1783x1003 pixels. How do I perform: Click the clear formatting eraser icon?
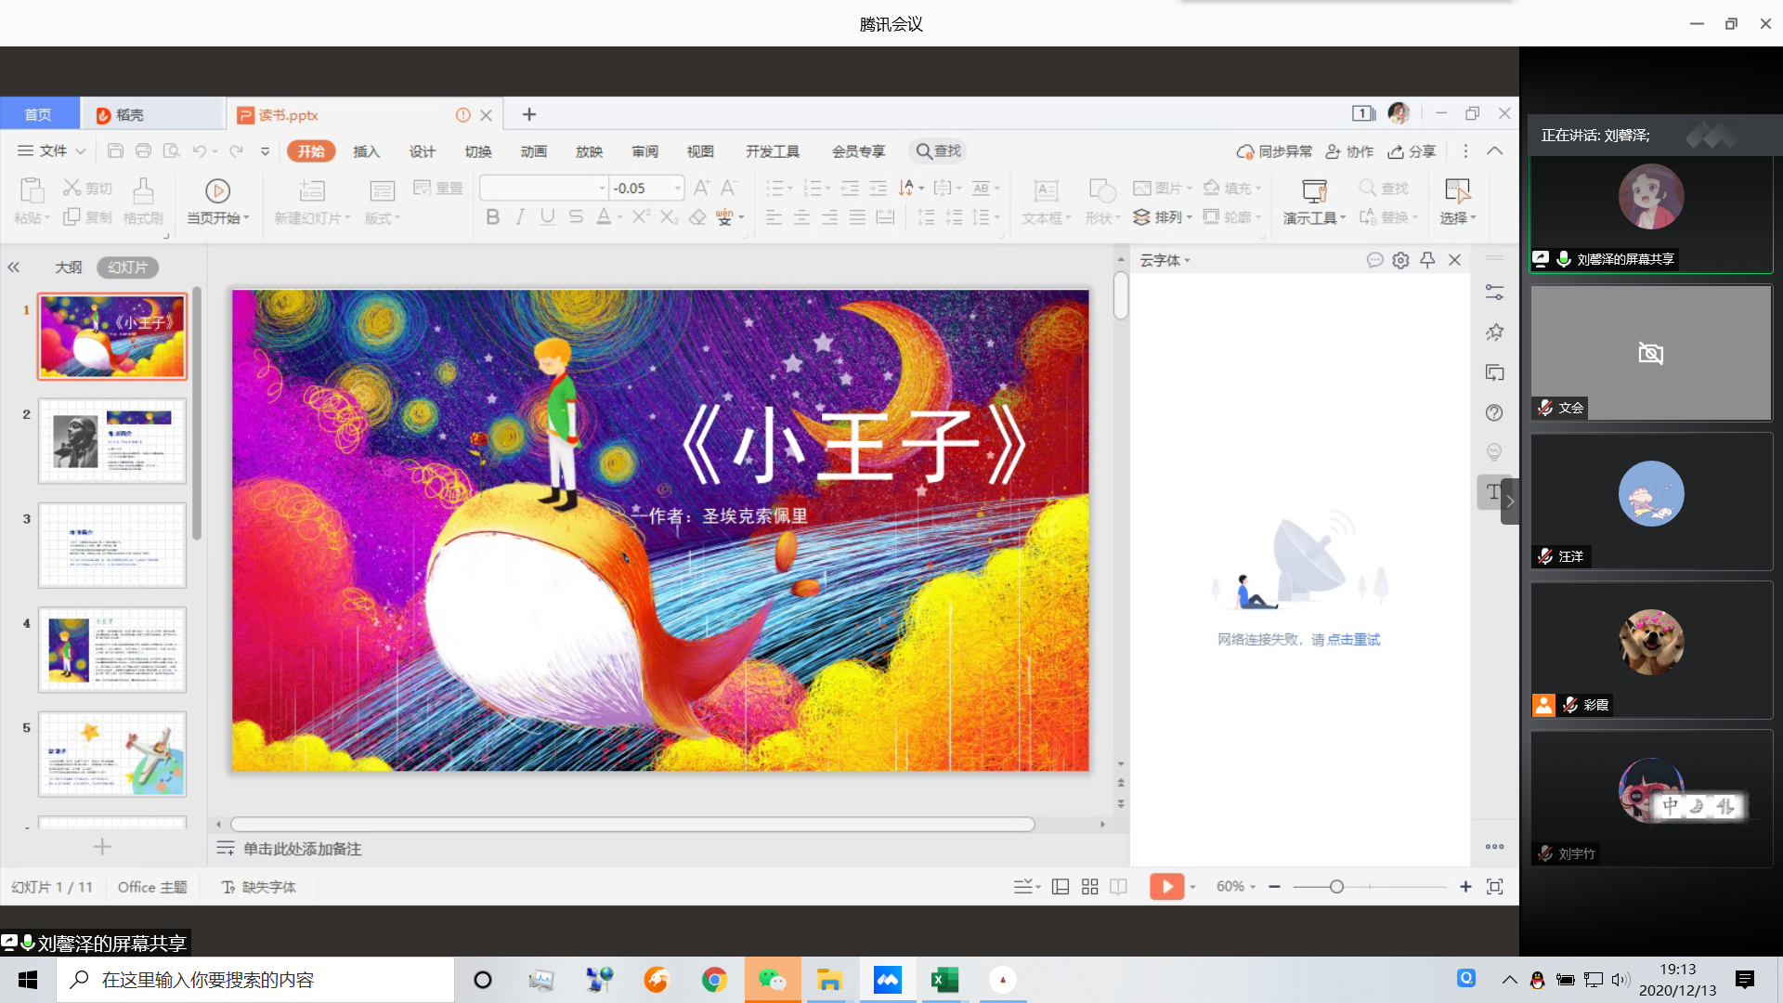coord(697,216)
